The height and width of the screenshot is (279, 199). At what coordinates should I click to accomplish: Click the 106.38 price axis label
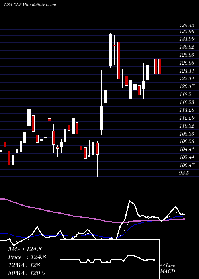[x=187, y=141]
